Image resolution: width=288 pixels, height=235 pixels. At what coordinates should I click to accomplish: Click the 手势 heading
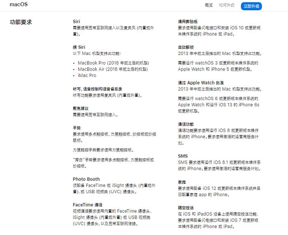77,128
